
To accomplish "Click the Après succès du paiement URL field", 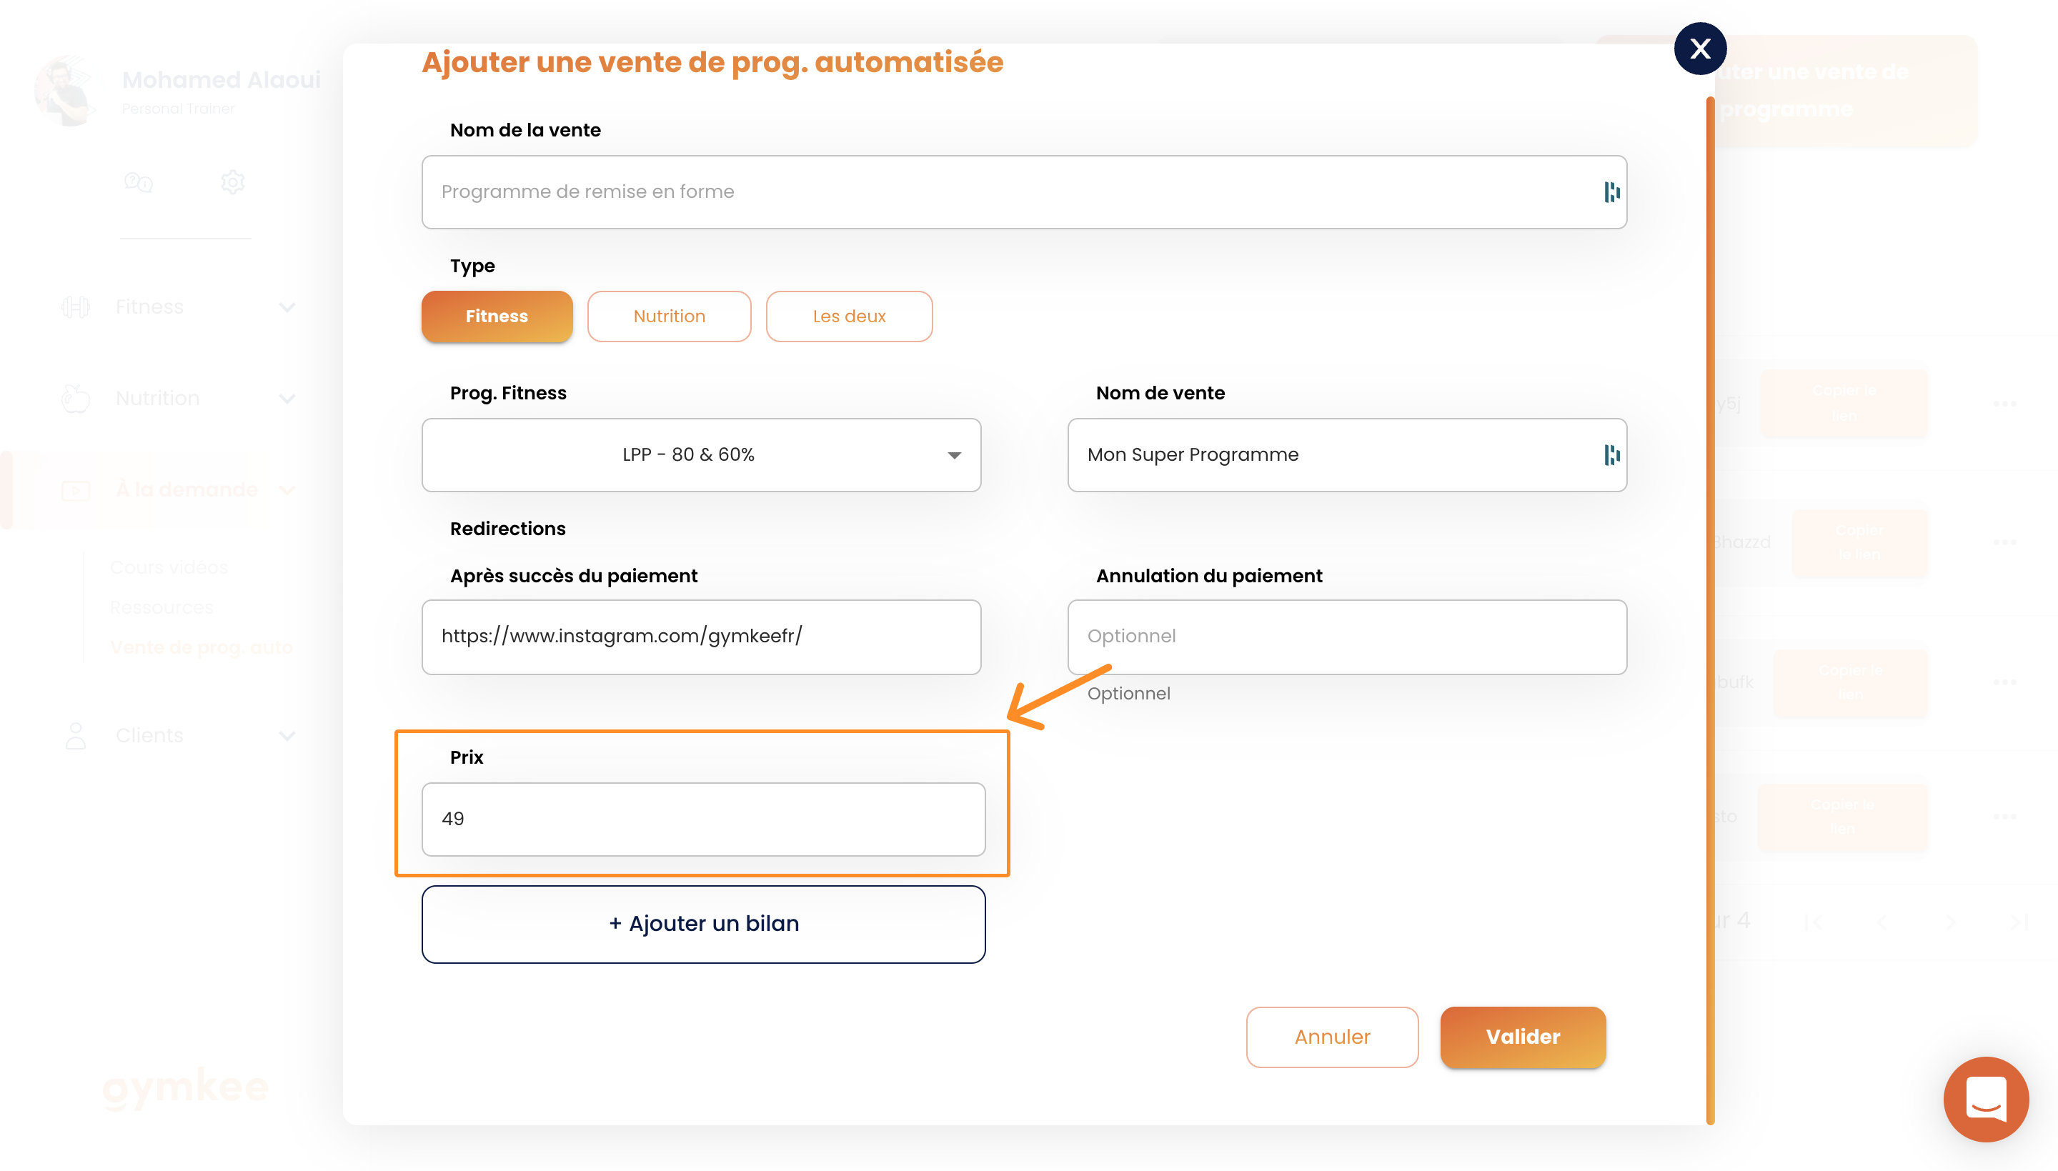I will point(701,637).
